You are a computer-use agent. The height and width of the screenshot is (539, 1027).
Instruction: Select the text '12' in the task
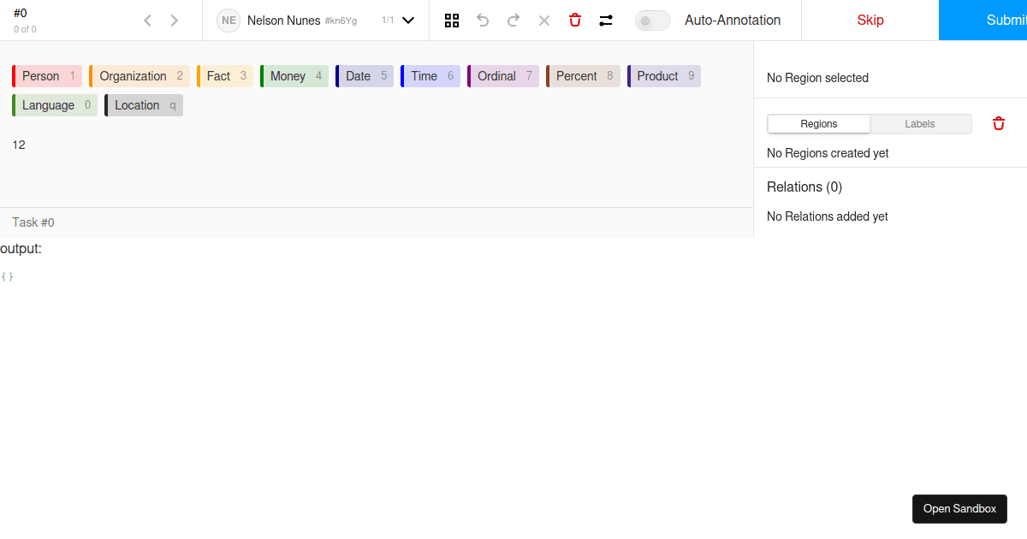click(x=19, y=145)
